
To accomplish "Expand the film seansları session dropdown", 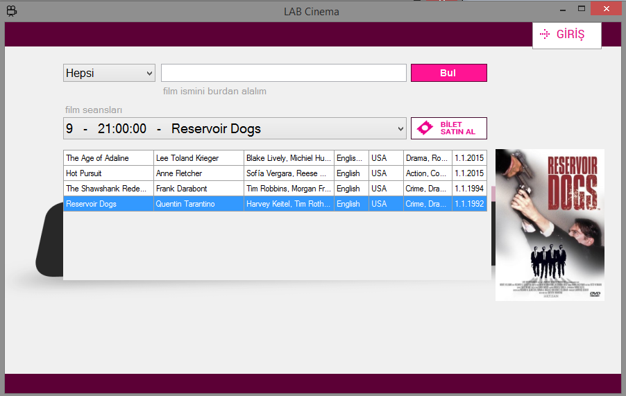I will coord(235,128).
